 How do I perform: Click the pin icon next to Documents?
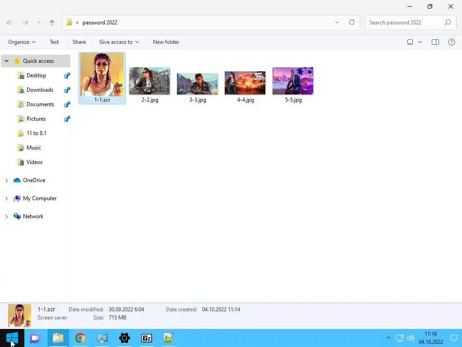click(x=67, y=104)
